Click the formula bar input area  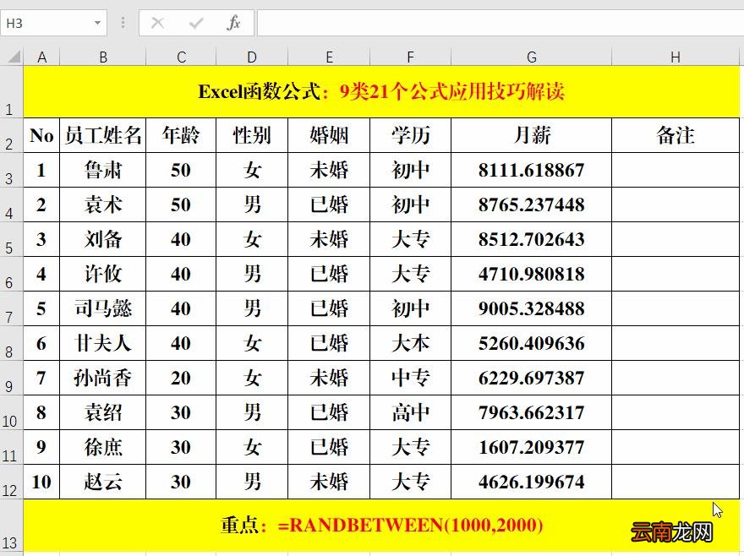click(x=501, y=23)
